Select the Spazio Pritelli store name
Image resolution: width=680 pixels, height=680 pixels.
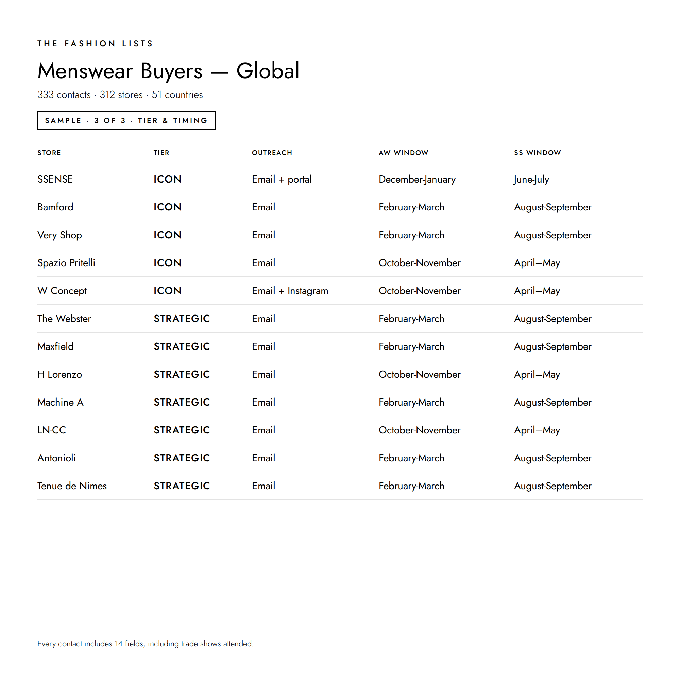coord(67,263)
